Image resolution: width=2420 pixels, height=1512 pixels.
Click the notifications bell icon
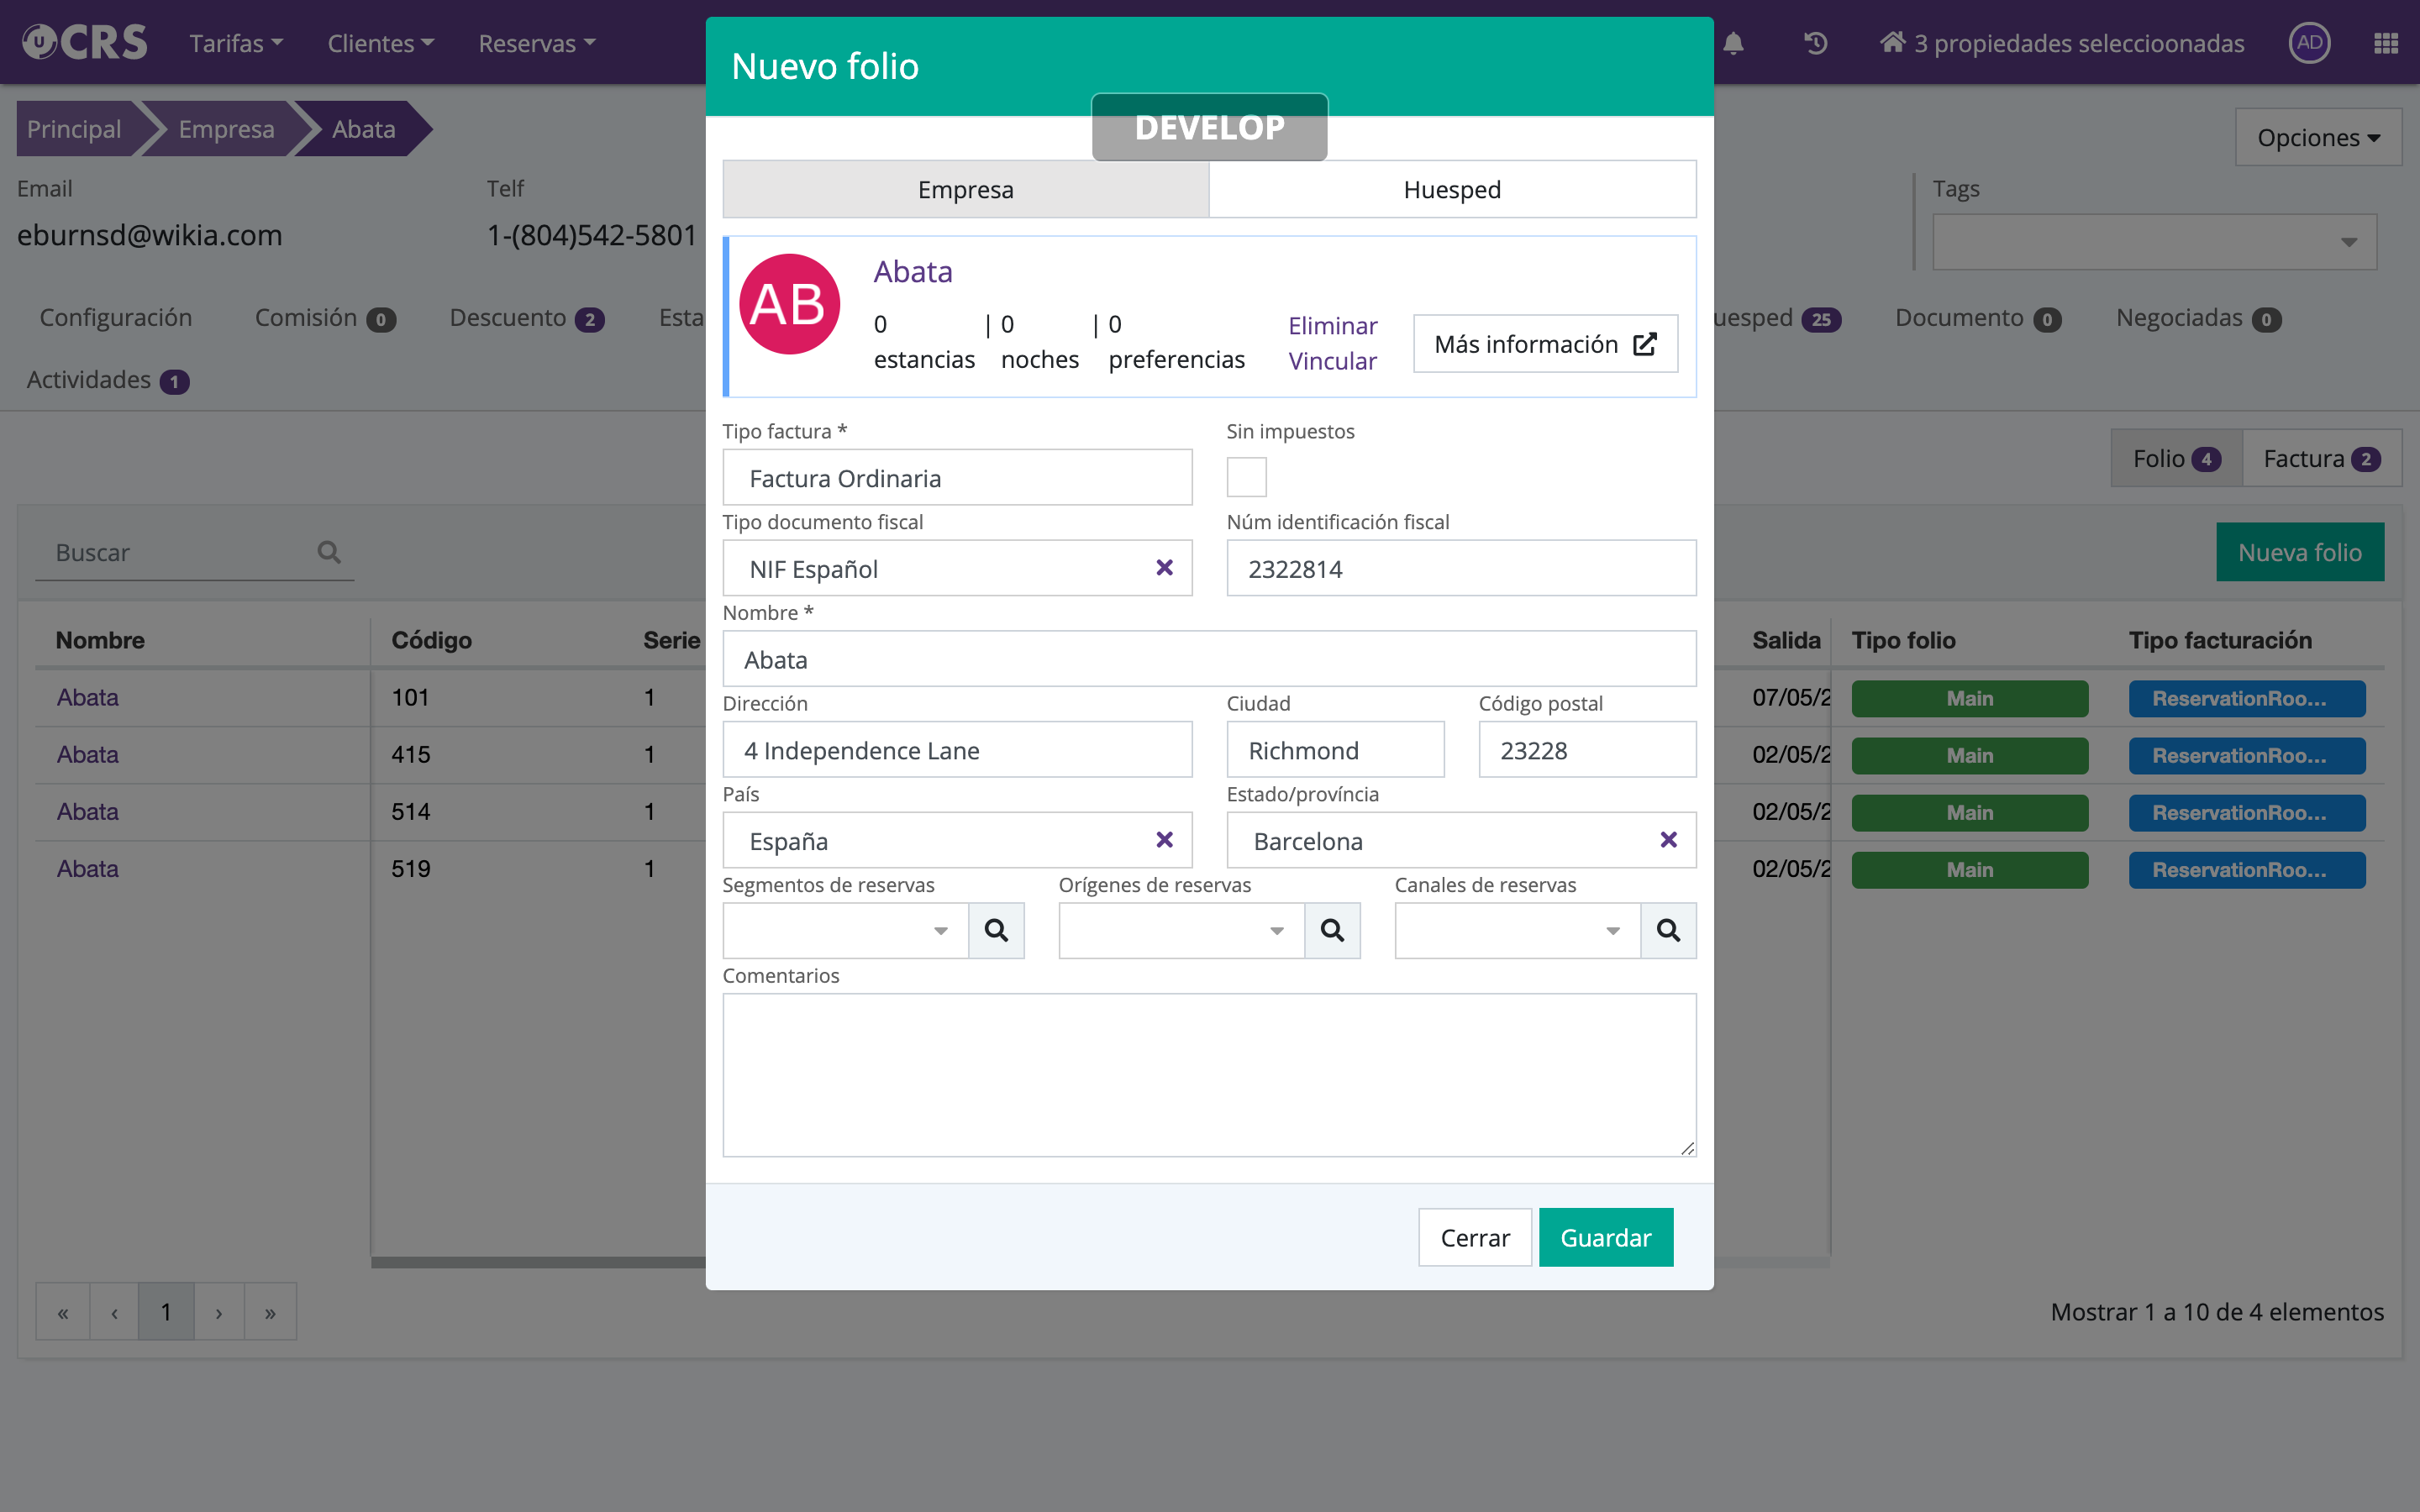(1733, 43)
